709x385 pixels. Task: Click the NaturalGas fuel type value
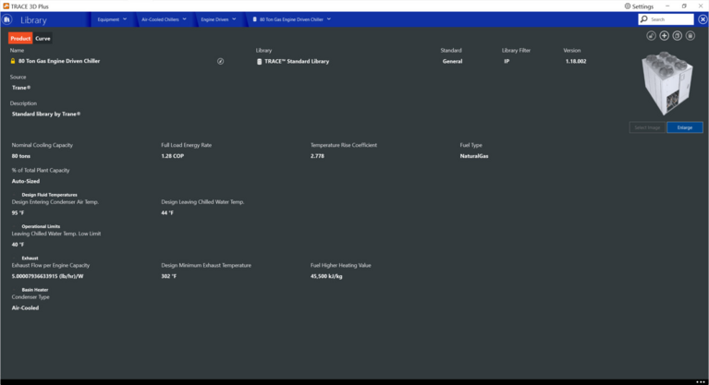(474, 156)
